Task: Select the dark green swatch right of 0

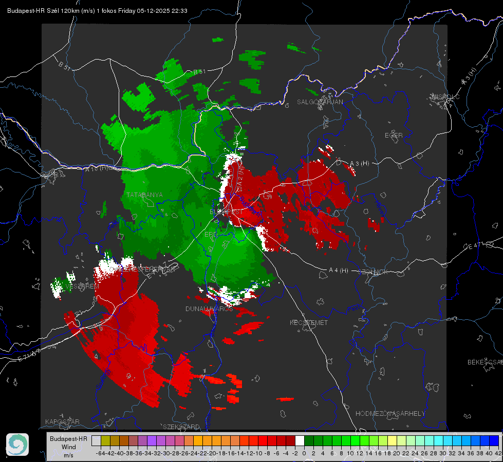Action: [x=309, y=440]
